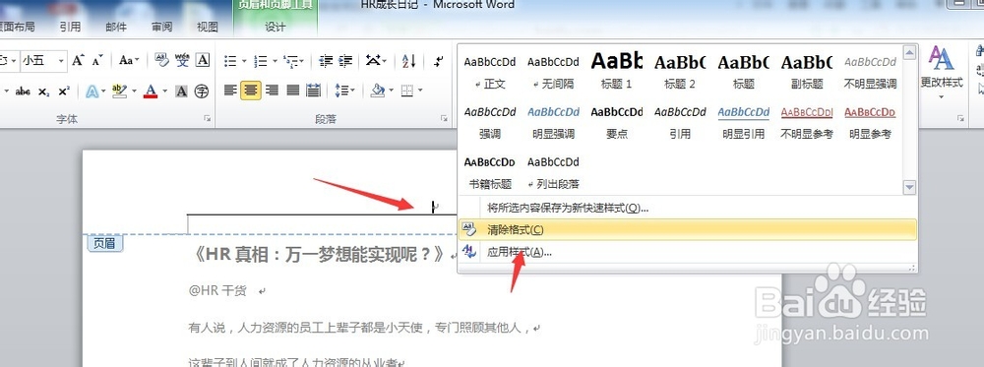Align text left
The width and height of the screenshot is (984, 367).
click(x=230, y=91)
